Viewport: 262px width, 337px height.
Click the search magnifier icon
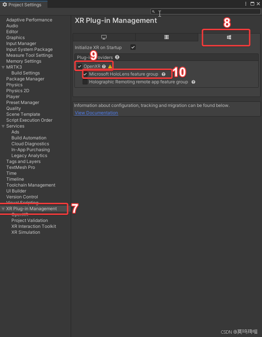(153, 11)
